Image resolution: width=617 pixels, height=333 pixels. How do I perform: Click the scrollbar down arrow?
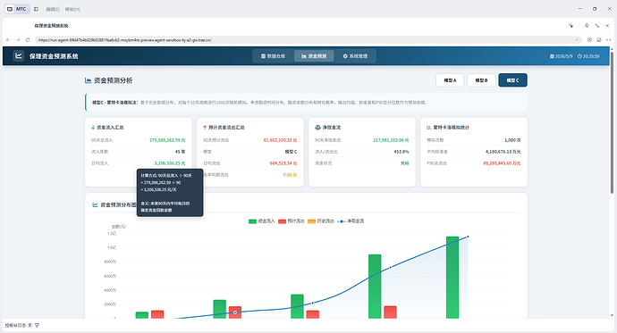(612, 315)
